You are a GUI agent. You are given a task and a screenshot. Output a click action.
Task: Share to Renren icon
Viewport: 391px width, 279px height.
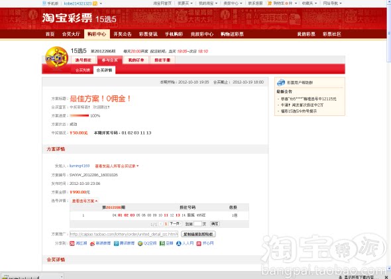178,243
